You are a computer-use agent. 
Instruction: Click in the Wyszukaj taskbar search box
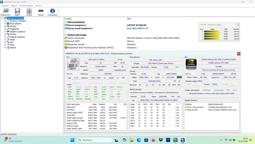pyautogui.click(x=95, y=140)
